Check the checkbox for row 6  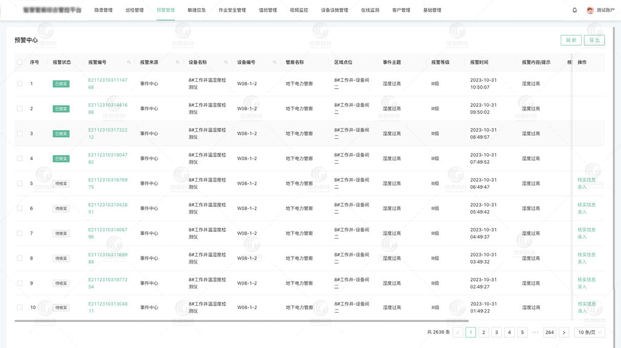tap(19, 208)
